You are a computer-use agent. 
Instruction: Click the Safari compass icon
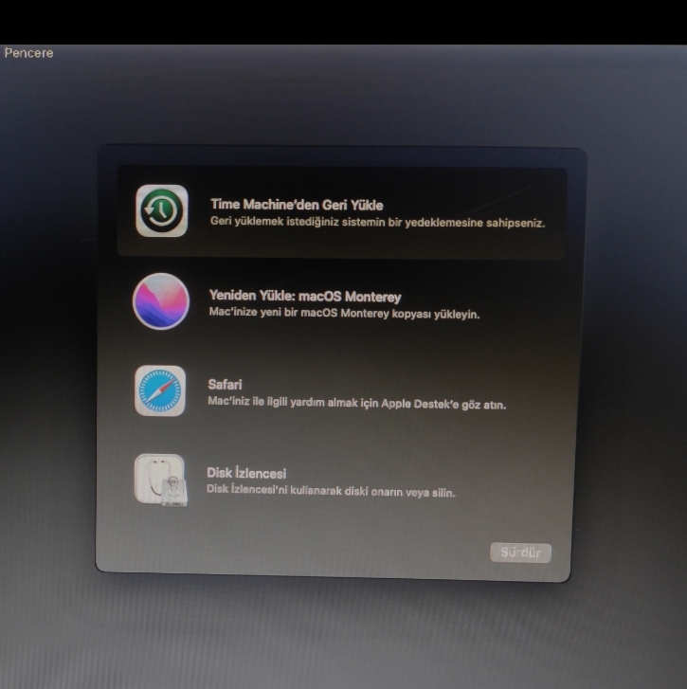[160, 390]
